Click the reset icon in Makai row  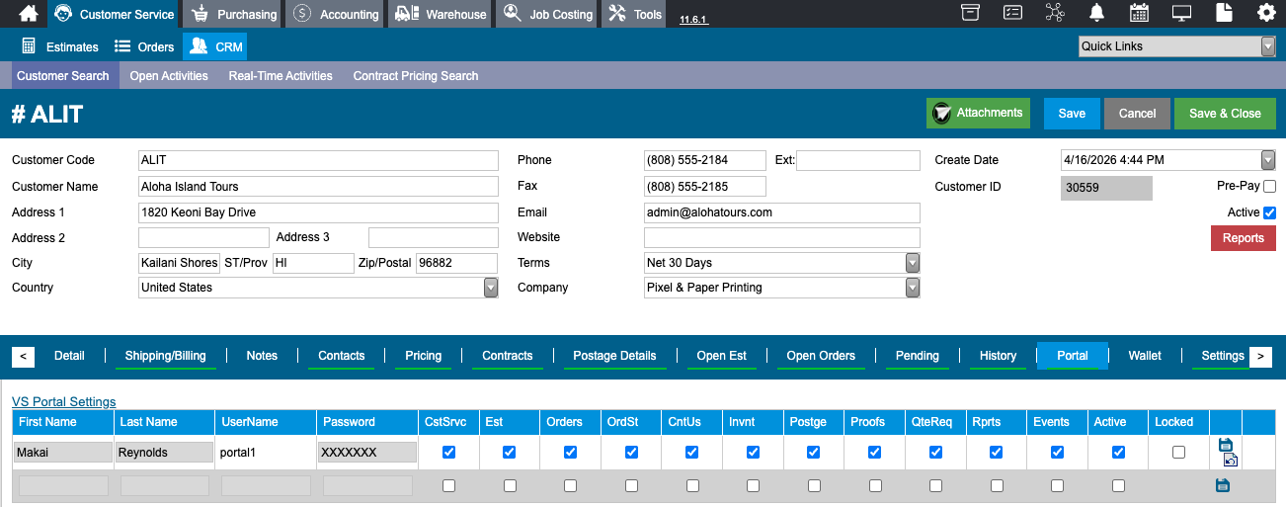[1230, 460]
